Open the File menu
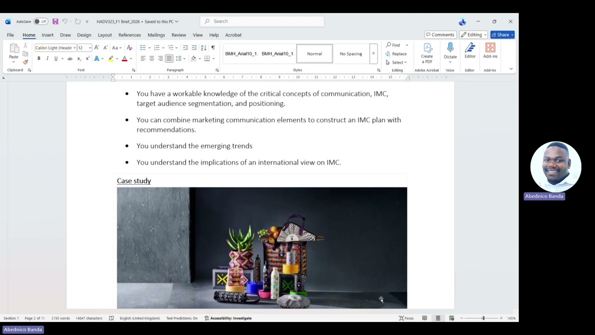 click(10, 35)
